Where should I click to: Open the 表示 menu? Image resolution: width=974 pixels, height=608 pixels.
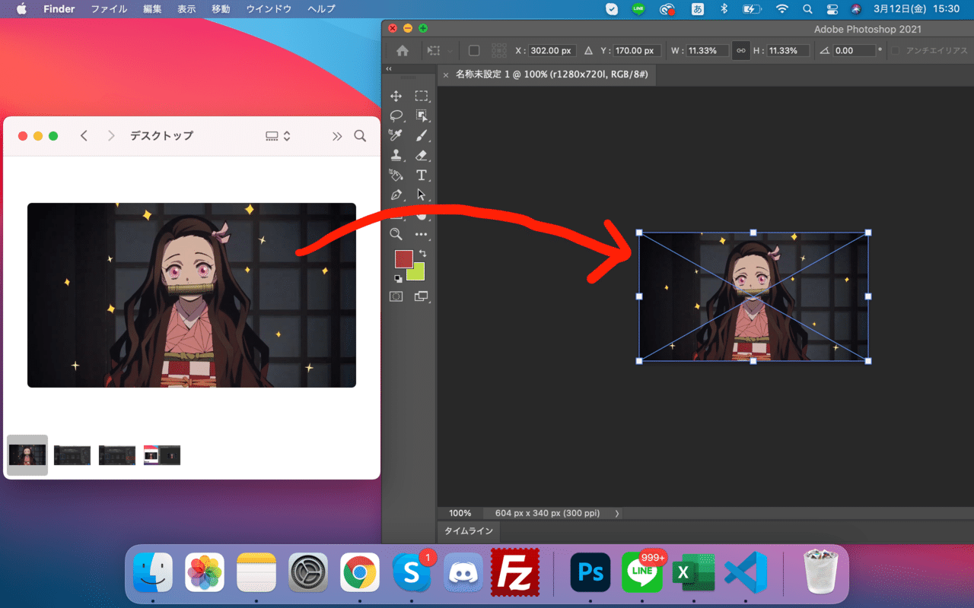tap(186, 9)
